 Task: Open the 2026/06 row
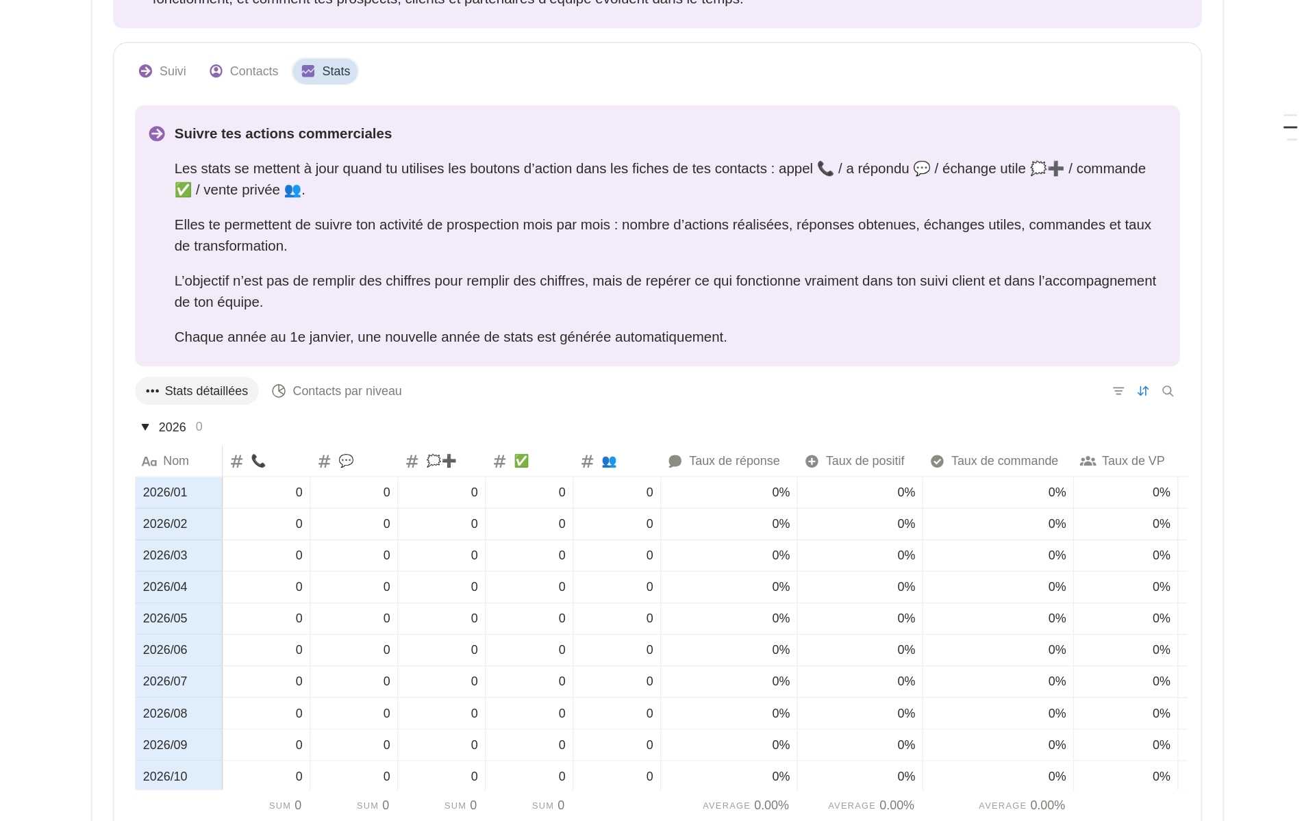[x=179, y=650]
